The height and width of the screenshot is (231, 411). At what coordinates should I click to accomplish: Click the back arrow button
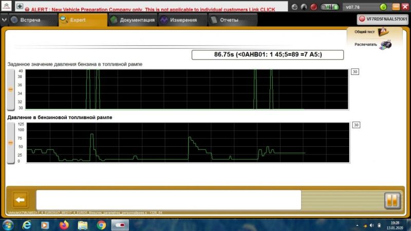20,200
